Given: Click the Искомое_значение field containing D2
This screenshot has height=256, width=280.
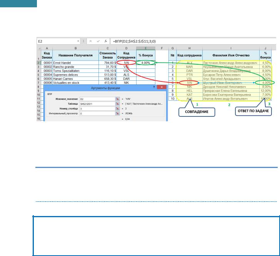Looking at the screenshot, I should (x=98, y=99).
